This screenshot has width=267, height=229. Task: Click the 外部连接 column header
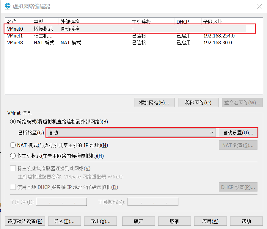tap(94, 21)
